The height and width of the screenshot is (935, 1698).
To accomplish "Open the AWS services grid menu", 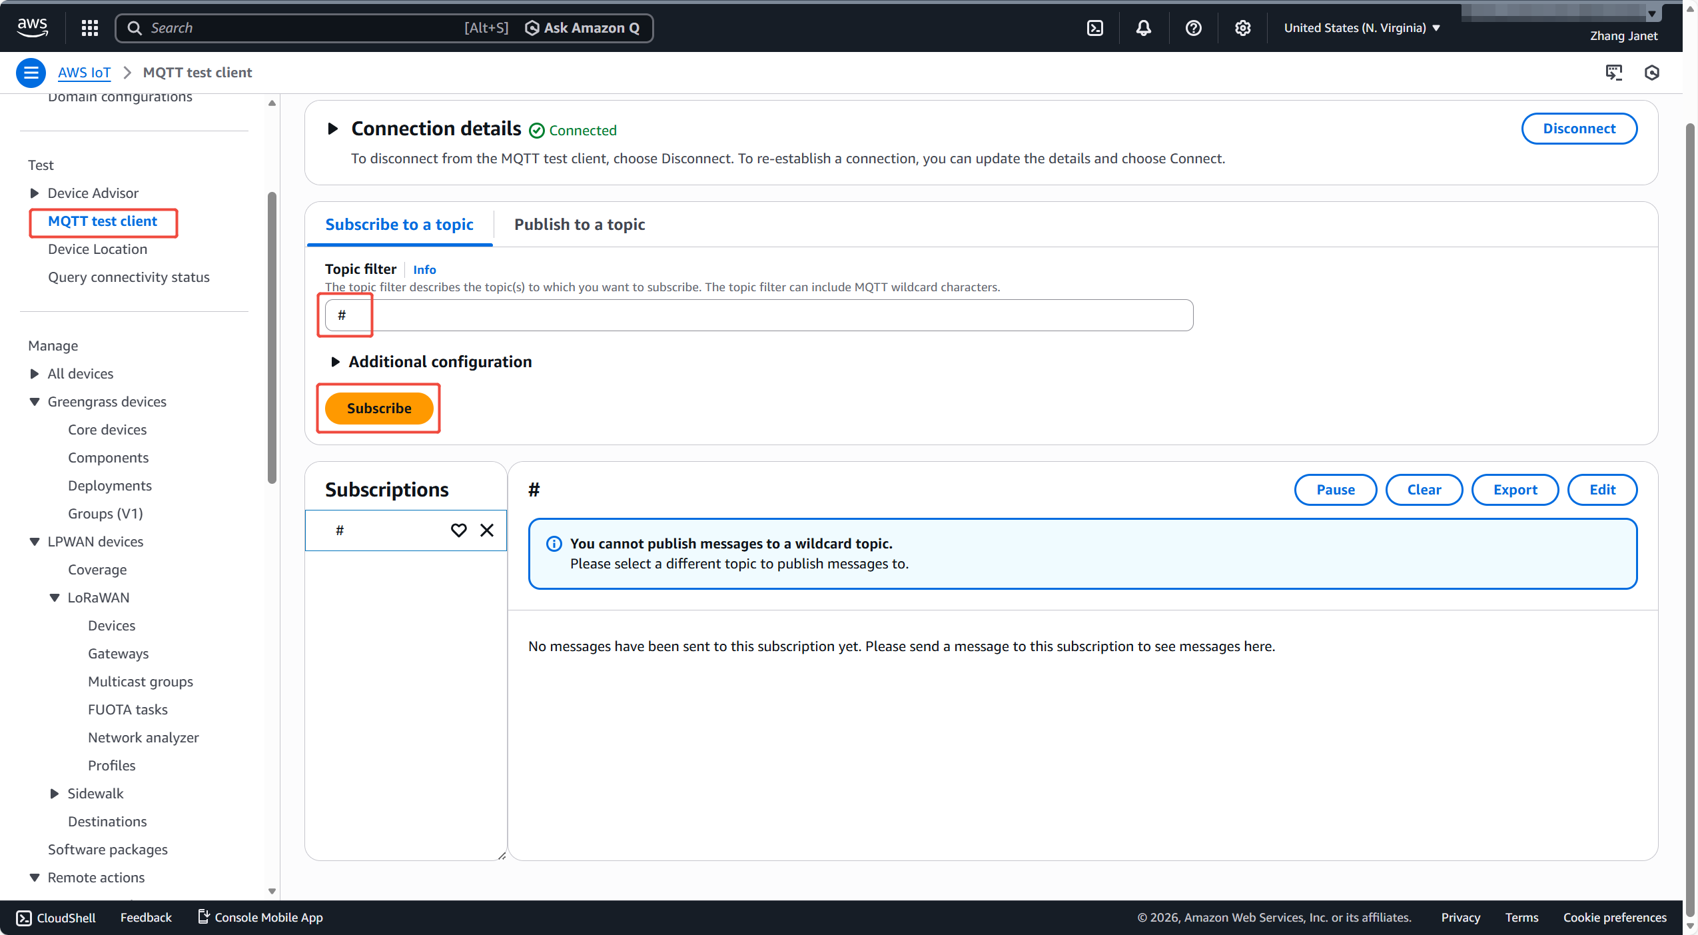I will 89,28.
